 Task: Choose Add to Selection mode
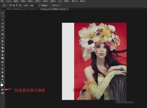point(14,5)
